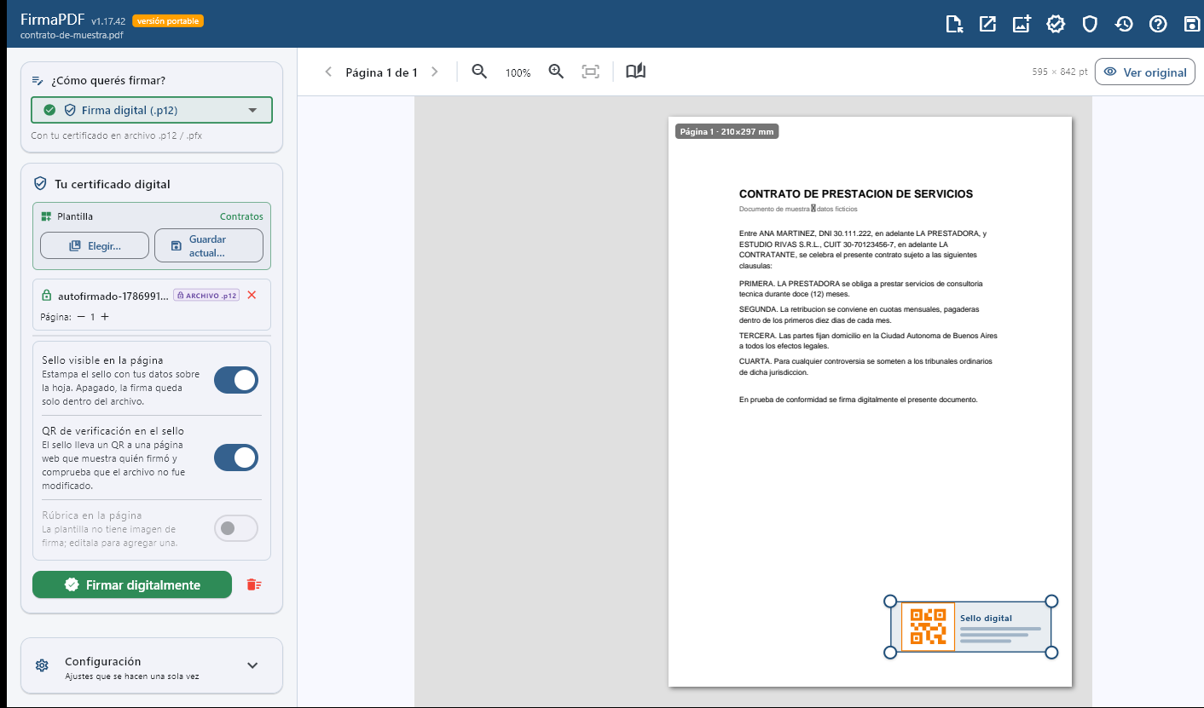This screenshot has width=1204, height=708.
Task: Click the stamp's top-left corner handle
Action: [890, 602]
